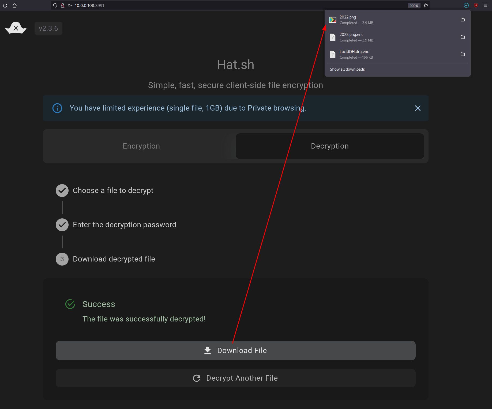Open the tracking protection shield icon
This screenshot has width=492, height=409.
click(x=55, y=5)
